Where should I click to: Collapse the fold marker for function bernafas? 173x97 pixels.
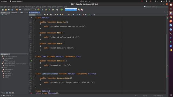point(34,24)
